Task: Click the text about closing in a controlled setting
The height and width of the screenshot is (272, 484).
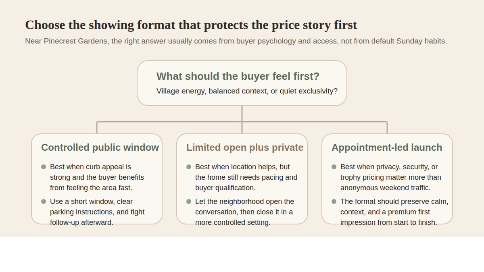Action: click(x=245, y=212)
